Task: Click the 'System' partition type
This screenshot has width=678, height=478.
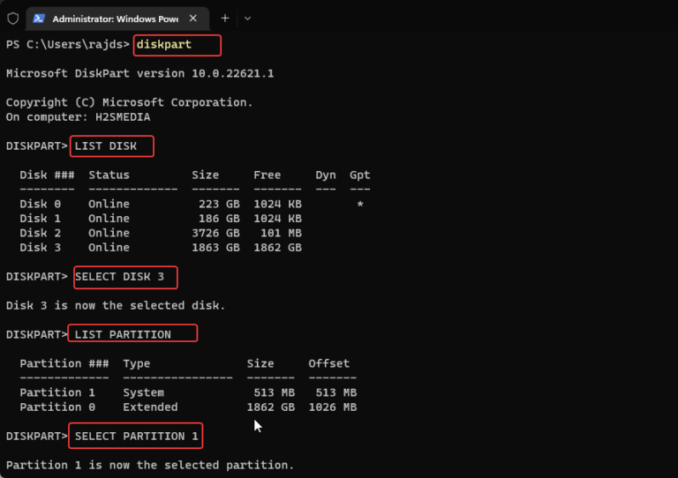Action: (x=144, y=392)
